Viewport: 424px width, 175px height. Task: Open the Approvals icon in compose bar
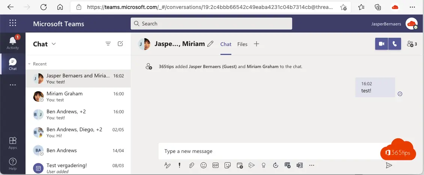[276, 165]
